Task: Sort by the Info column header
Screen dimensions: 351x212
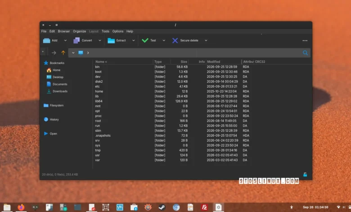Action: point(197,62)
